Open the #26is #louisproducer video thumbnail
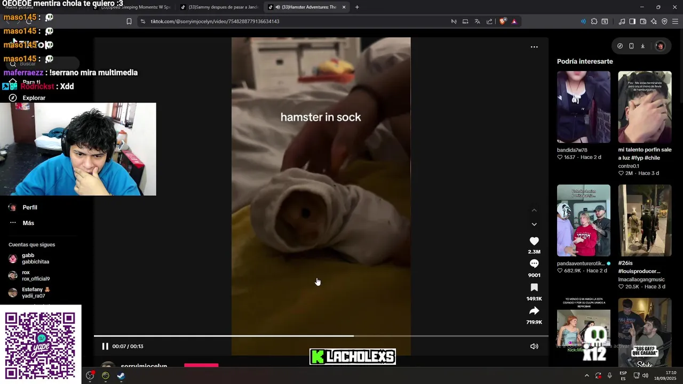 tap(645, 220)
